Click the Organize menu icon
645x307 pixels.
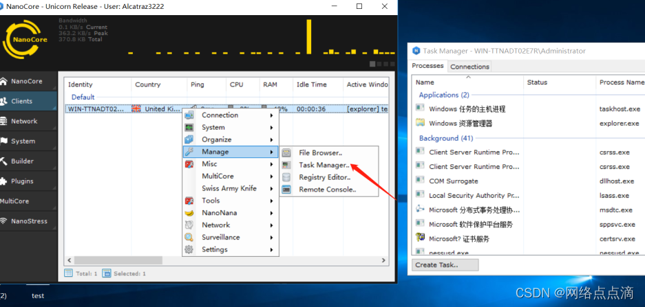click(189, 139)
